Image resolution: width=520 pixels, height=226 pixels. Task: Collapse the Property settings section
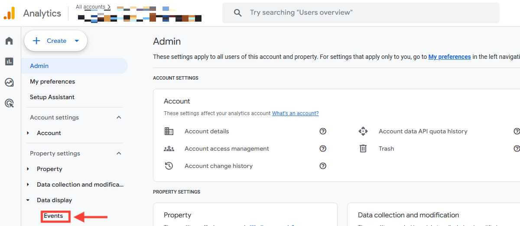pos(119,153)
